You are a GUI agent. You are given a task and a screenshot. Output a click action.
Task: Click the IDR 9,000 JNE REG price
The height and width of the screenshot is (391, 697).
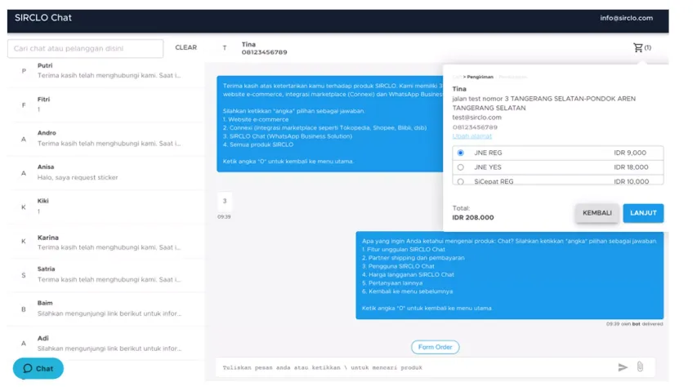point(630,153)
